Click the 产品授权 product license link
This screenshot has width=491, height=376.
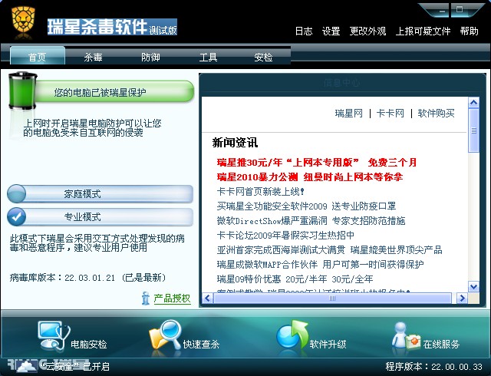coord(172,298)
